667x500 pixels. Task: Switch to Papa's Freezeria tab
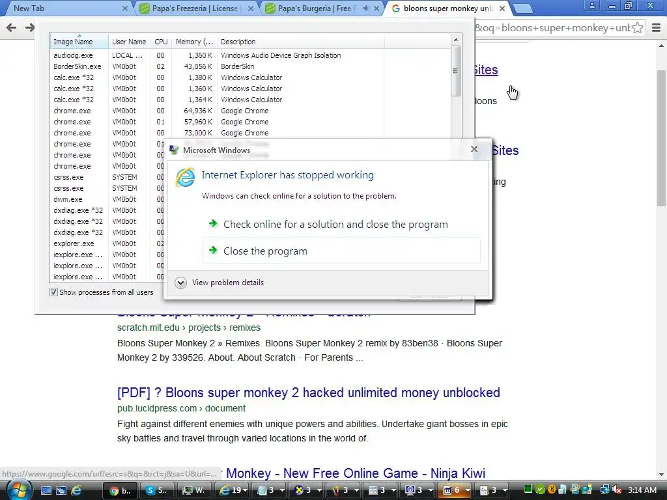click(195, 8)
